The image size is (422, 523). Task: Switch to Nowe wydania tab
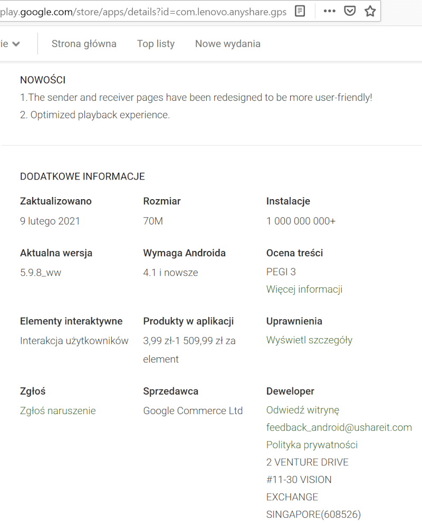click(x=227, y=44)
